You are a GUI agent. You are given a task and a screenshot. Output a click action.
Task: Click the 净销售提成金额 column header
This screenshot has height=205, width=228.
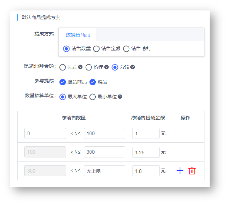tap(148, 117)
